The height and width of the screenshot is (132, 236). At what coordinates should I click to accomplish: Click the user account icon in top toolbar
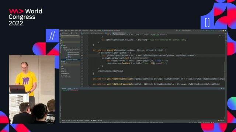click(176, 31)
